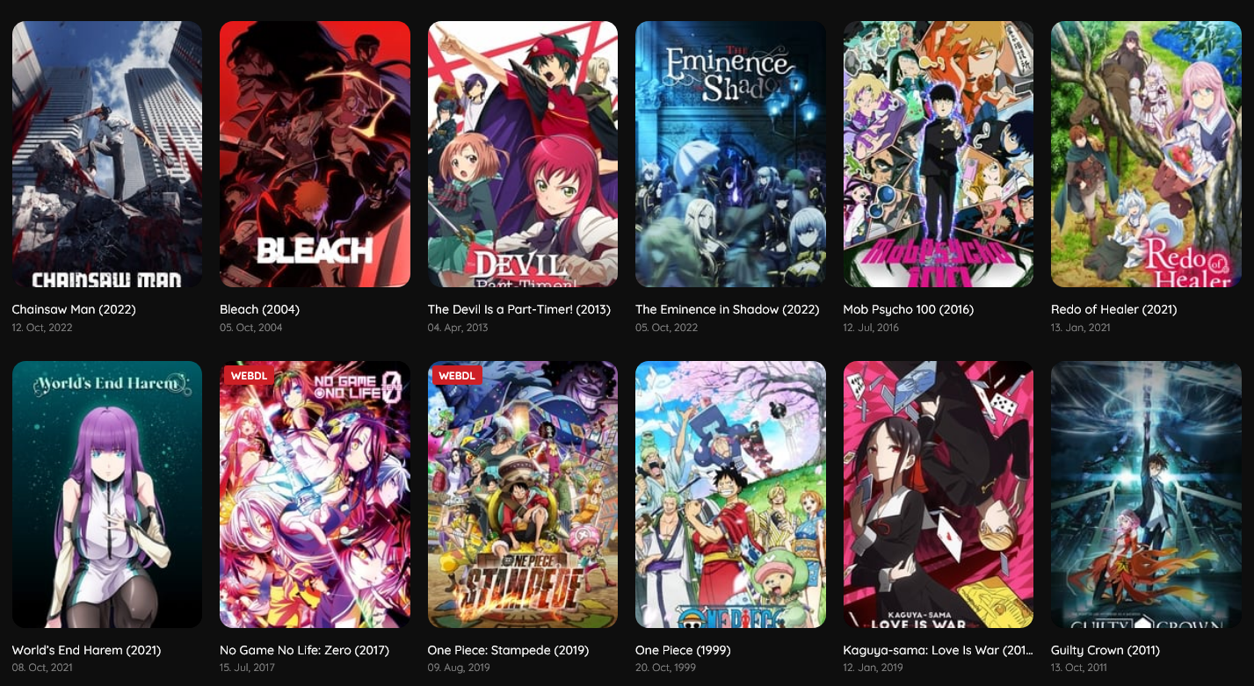This screenshot has width=1254, height=686.
Task: Select The Devil Is a Part-Timer! poster
Action: coord(523,155)
